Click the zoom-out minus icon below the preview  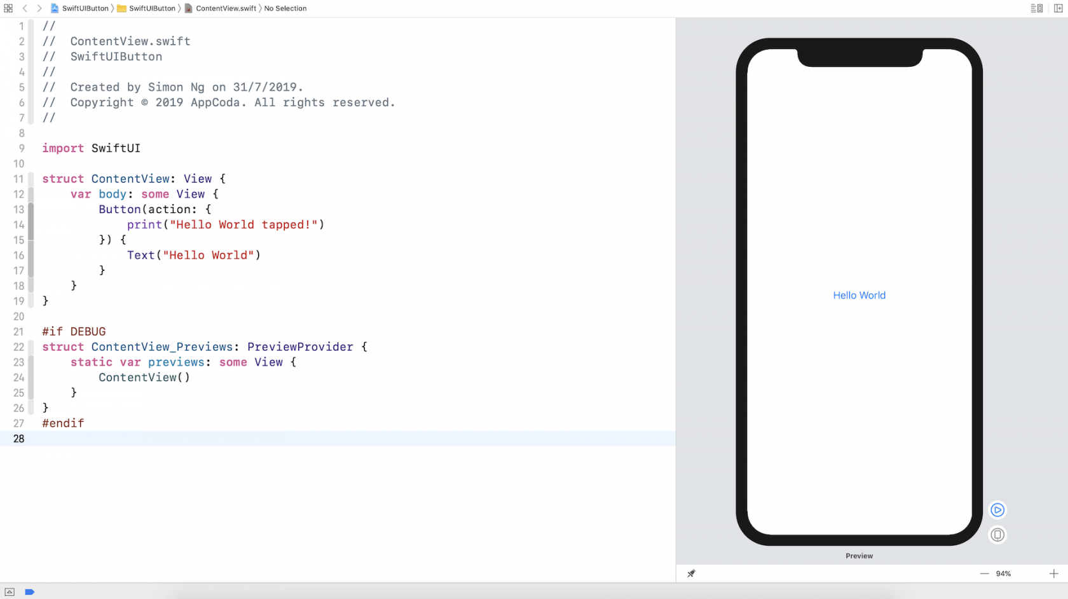pos(984,573)
